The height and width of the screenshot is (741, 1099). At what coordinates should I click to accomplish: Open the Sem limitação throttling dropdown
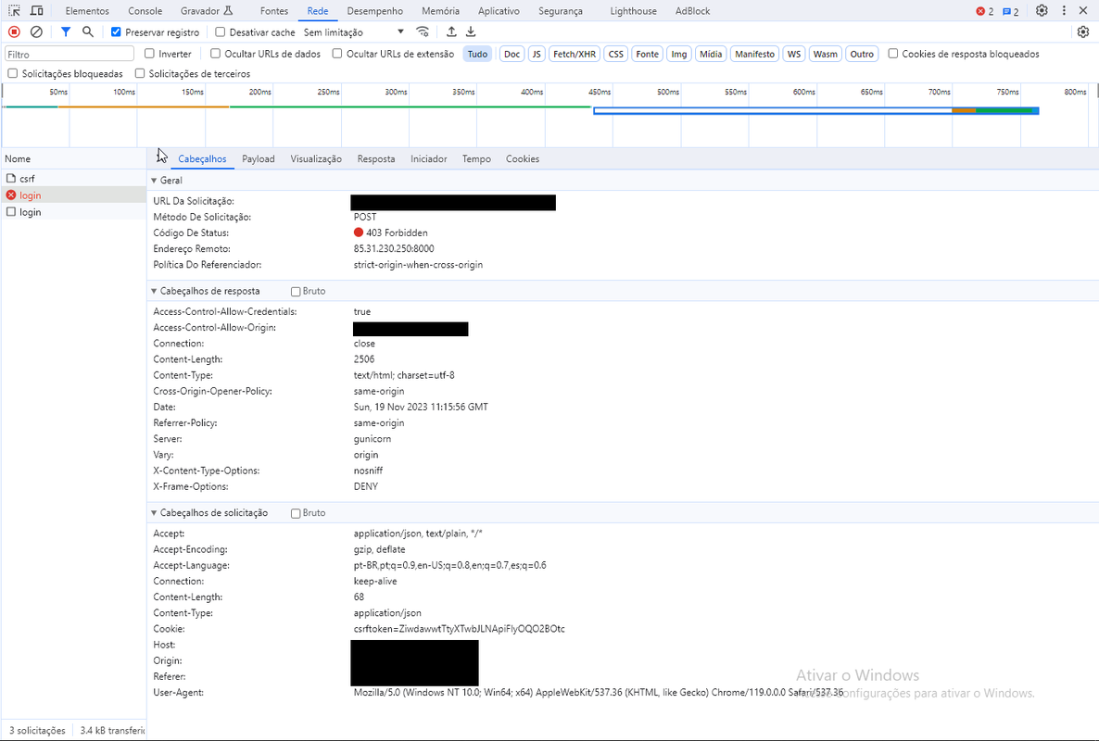tap(354, 32)
